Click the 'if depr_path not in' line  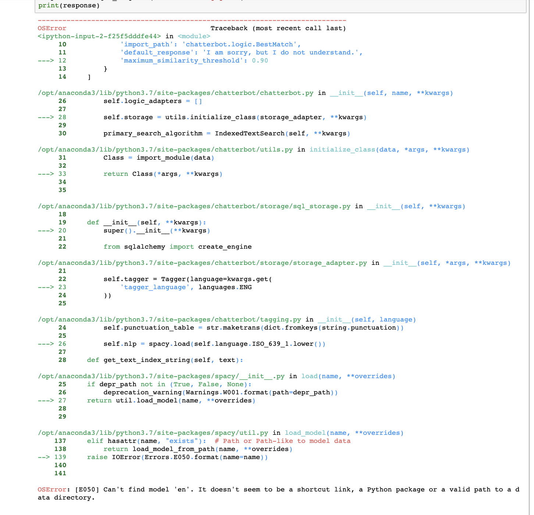169,384
